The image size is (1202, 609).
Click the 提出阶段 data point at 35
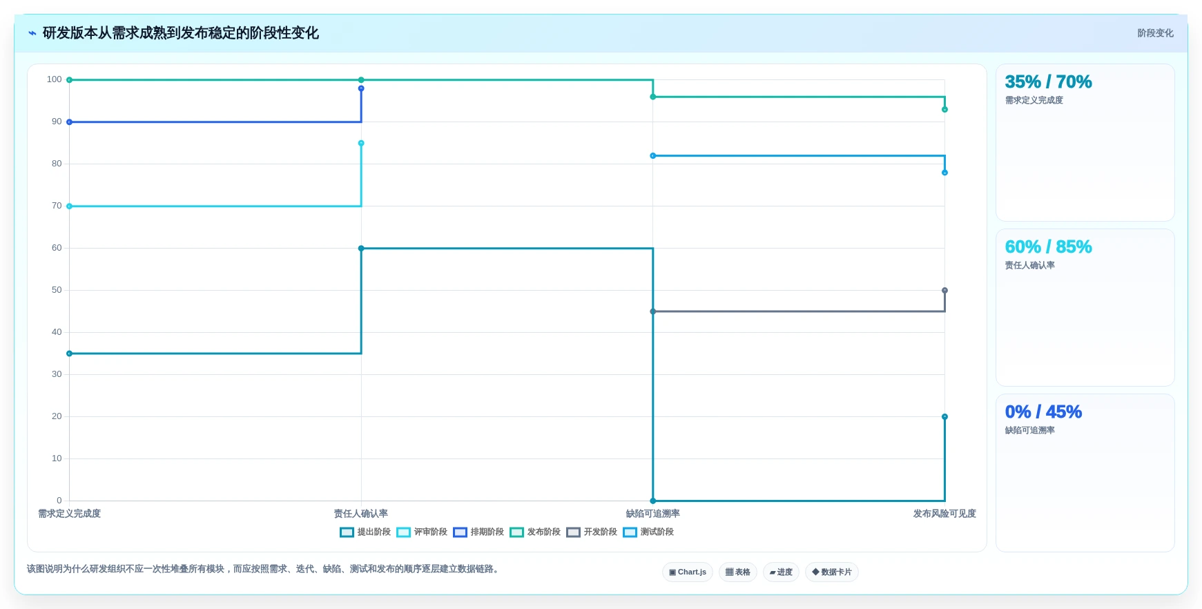point(69,354)
